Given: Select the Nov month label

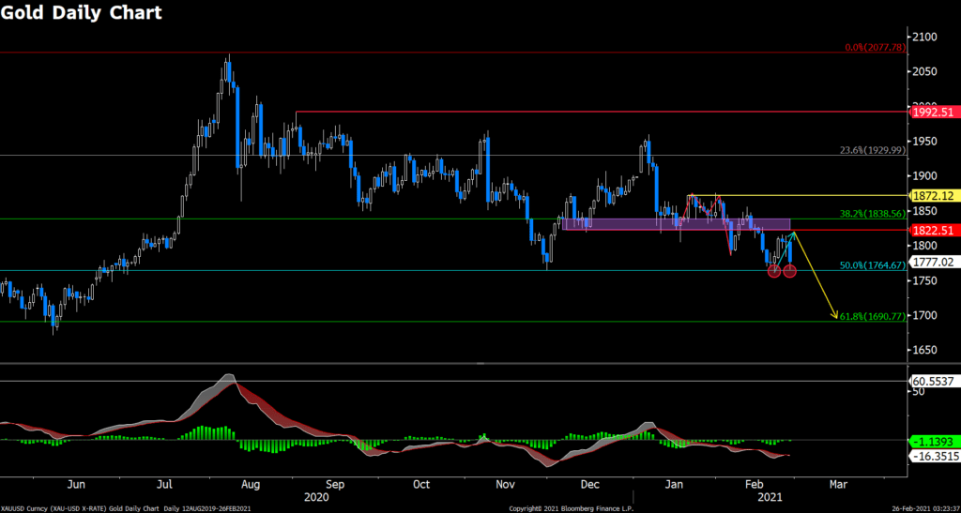Looking at the screenshot, I should [506, 484].
